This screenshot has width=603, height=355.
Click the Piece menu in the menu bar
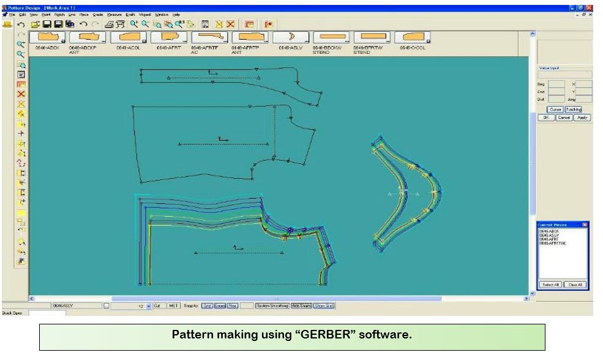pyautogui.click(x=84, y=14)
